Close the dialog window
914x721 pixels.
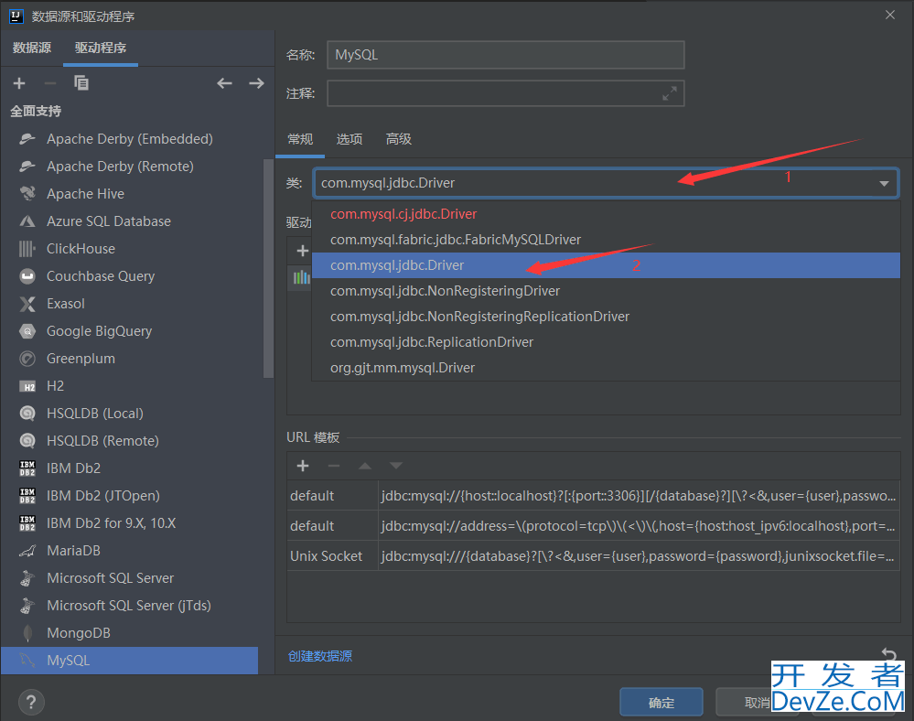pos(890,16)
